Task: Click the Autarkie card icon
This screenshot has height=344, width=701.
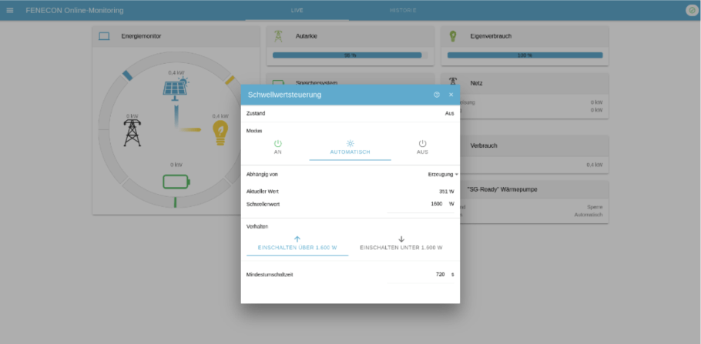Action: pyautogui.click(x=278, y=36)
